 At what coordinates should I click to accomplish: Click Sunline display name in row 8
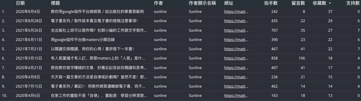(195, 77)
